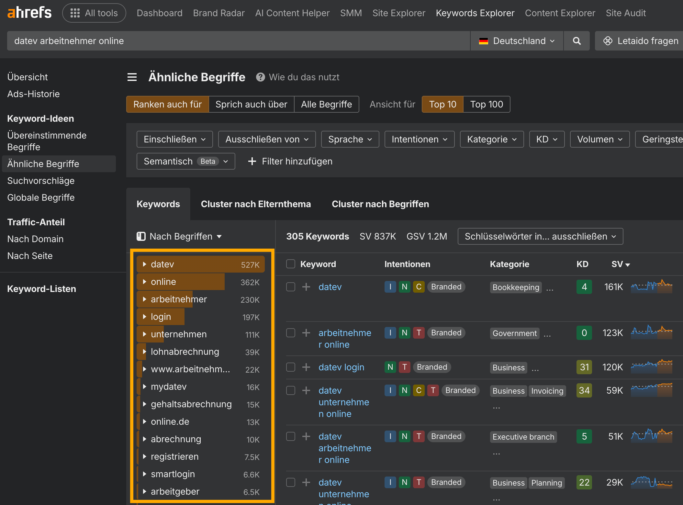Switch to Cluster nach Elternthema tab
The width and height of the screenshot is (683, 505).
pyautogui.click(x=256, y=204)
